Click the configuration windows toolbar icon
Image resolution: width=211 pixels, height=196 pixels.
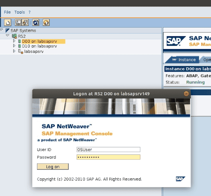pos(25,22)
